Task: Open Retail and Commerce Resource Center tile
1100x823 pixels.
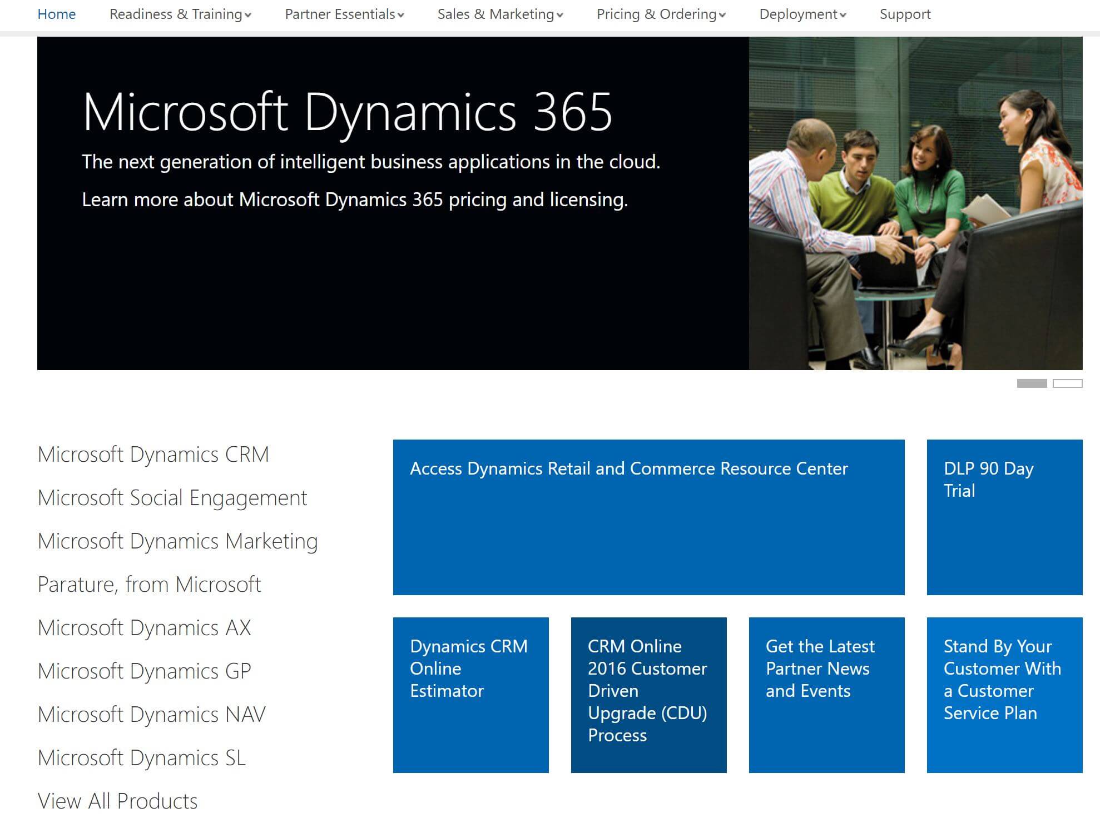Action: tap(648, 517)
